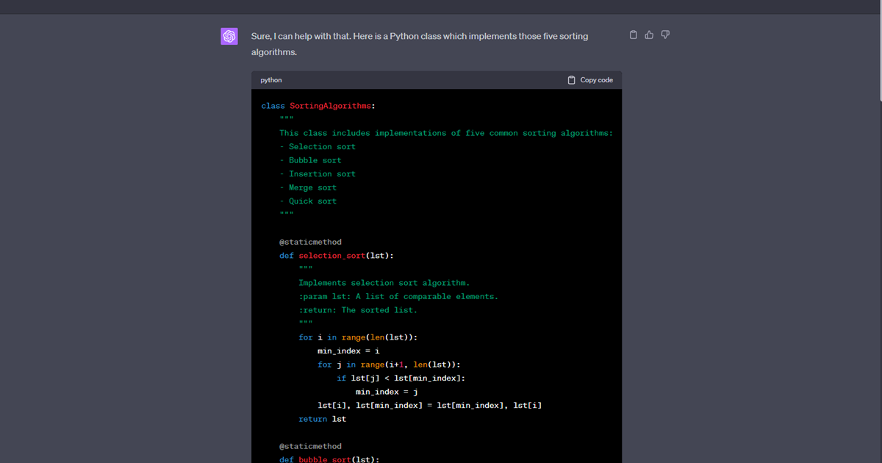
Task: Click the 'if lst[j] < lst[min_index]' line
Action: click(x=401, y=378)
